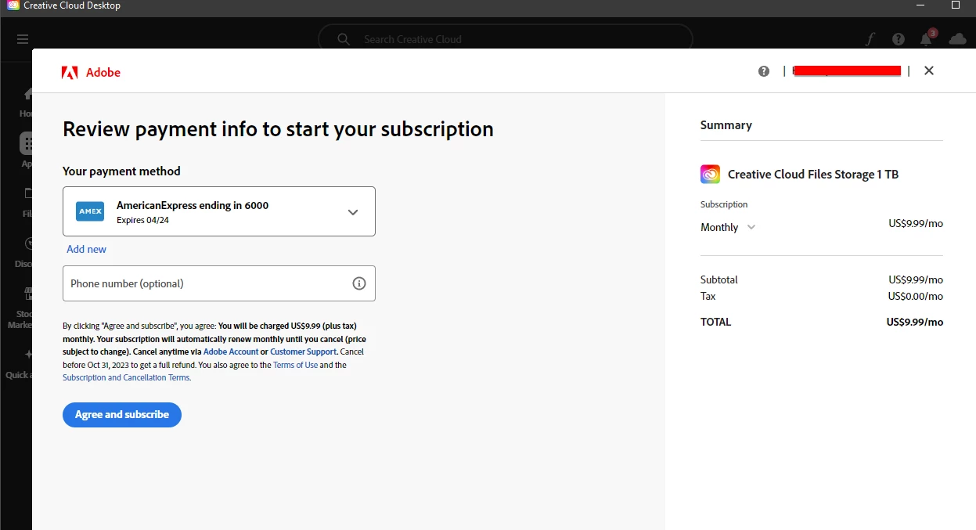976x530 pixels.
Task: Click the Expires 04/24 text
Action: point(142,220)
